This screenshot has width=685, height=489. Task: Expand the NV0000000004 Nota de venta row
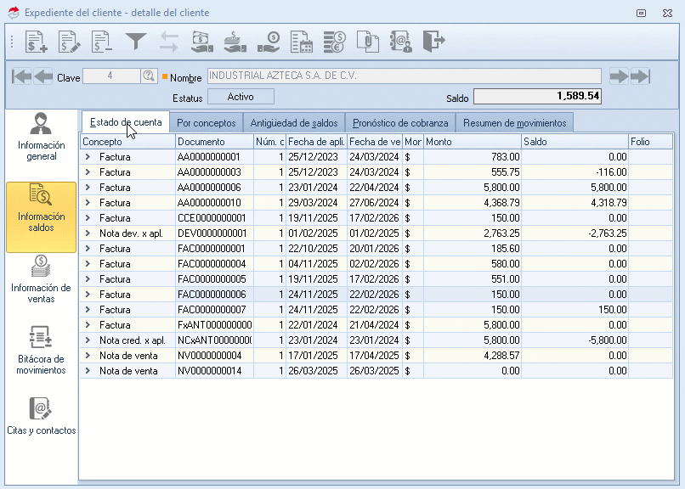point(87,356)
